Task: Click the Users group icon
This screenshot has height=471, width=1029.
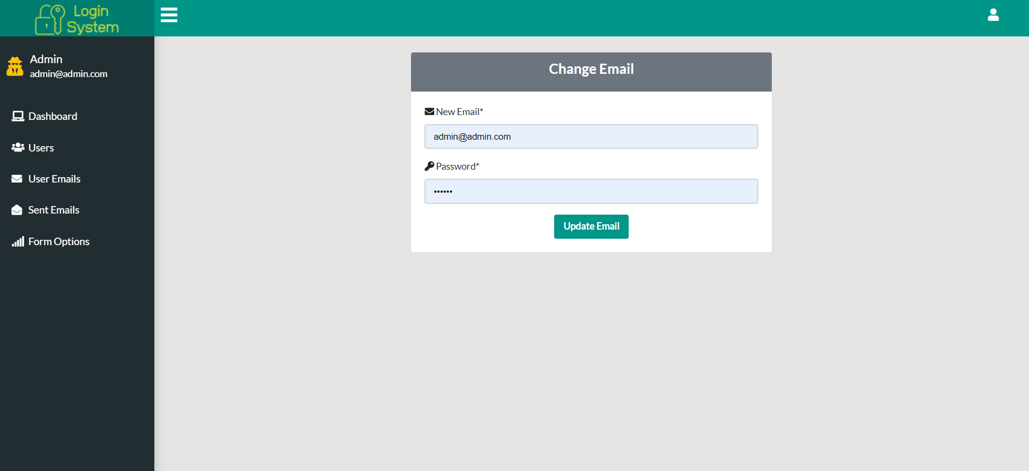Action: (x=18, y=147)
